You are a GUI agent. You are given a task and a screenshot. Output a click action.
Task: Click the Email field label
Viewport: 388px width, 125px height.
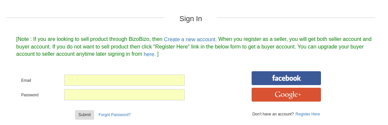(26, 80)
